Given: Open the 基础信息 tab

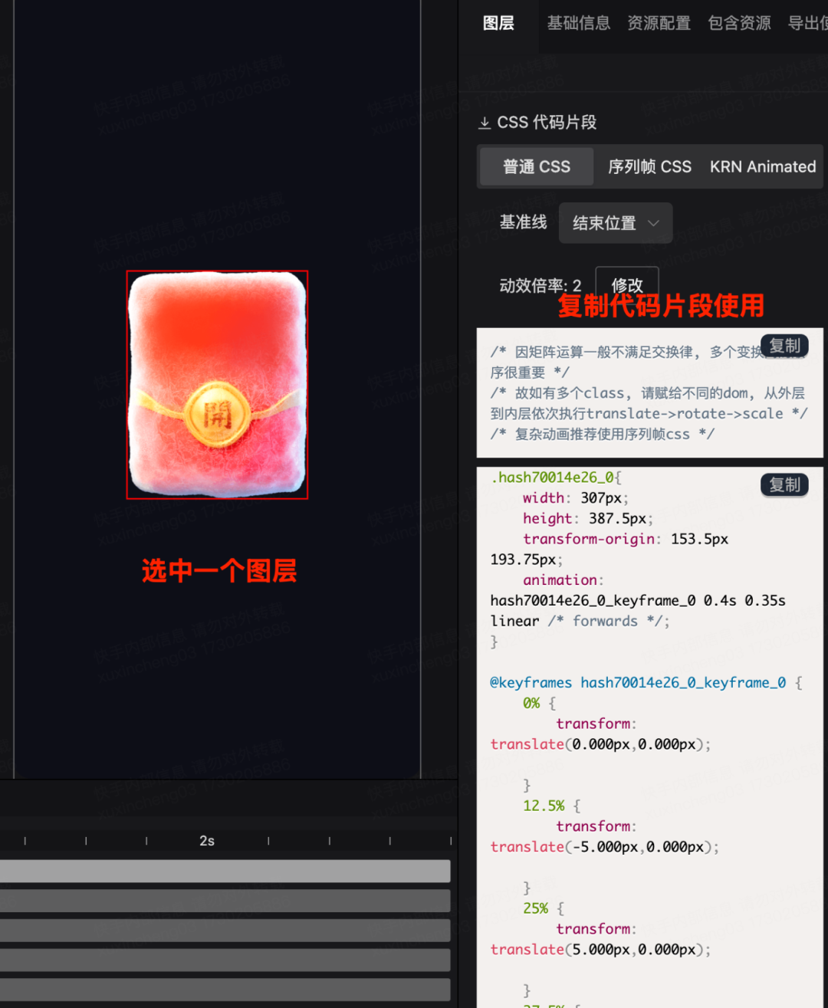Looking at the screenshot, I should click(579, 23).
